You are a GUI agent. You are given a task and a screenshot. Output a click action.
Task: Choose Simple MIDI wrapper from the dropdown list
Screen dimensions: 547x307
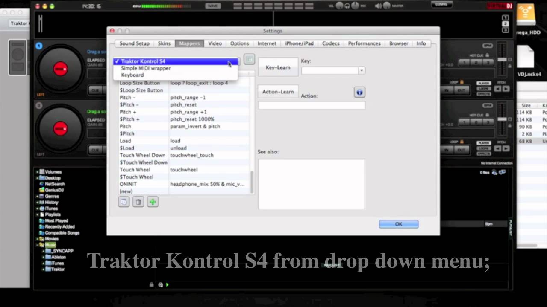point(175,68)
